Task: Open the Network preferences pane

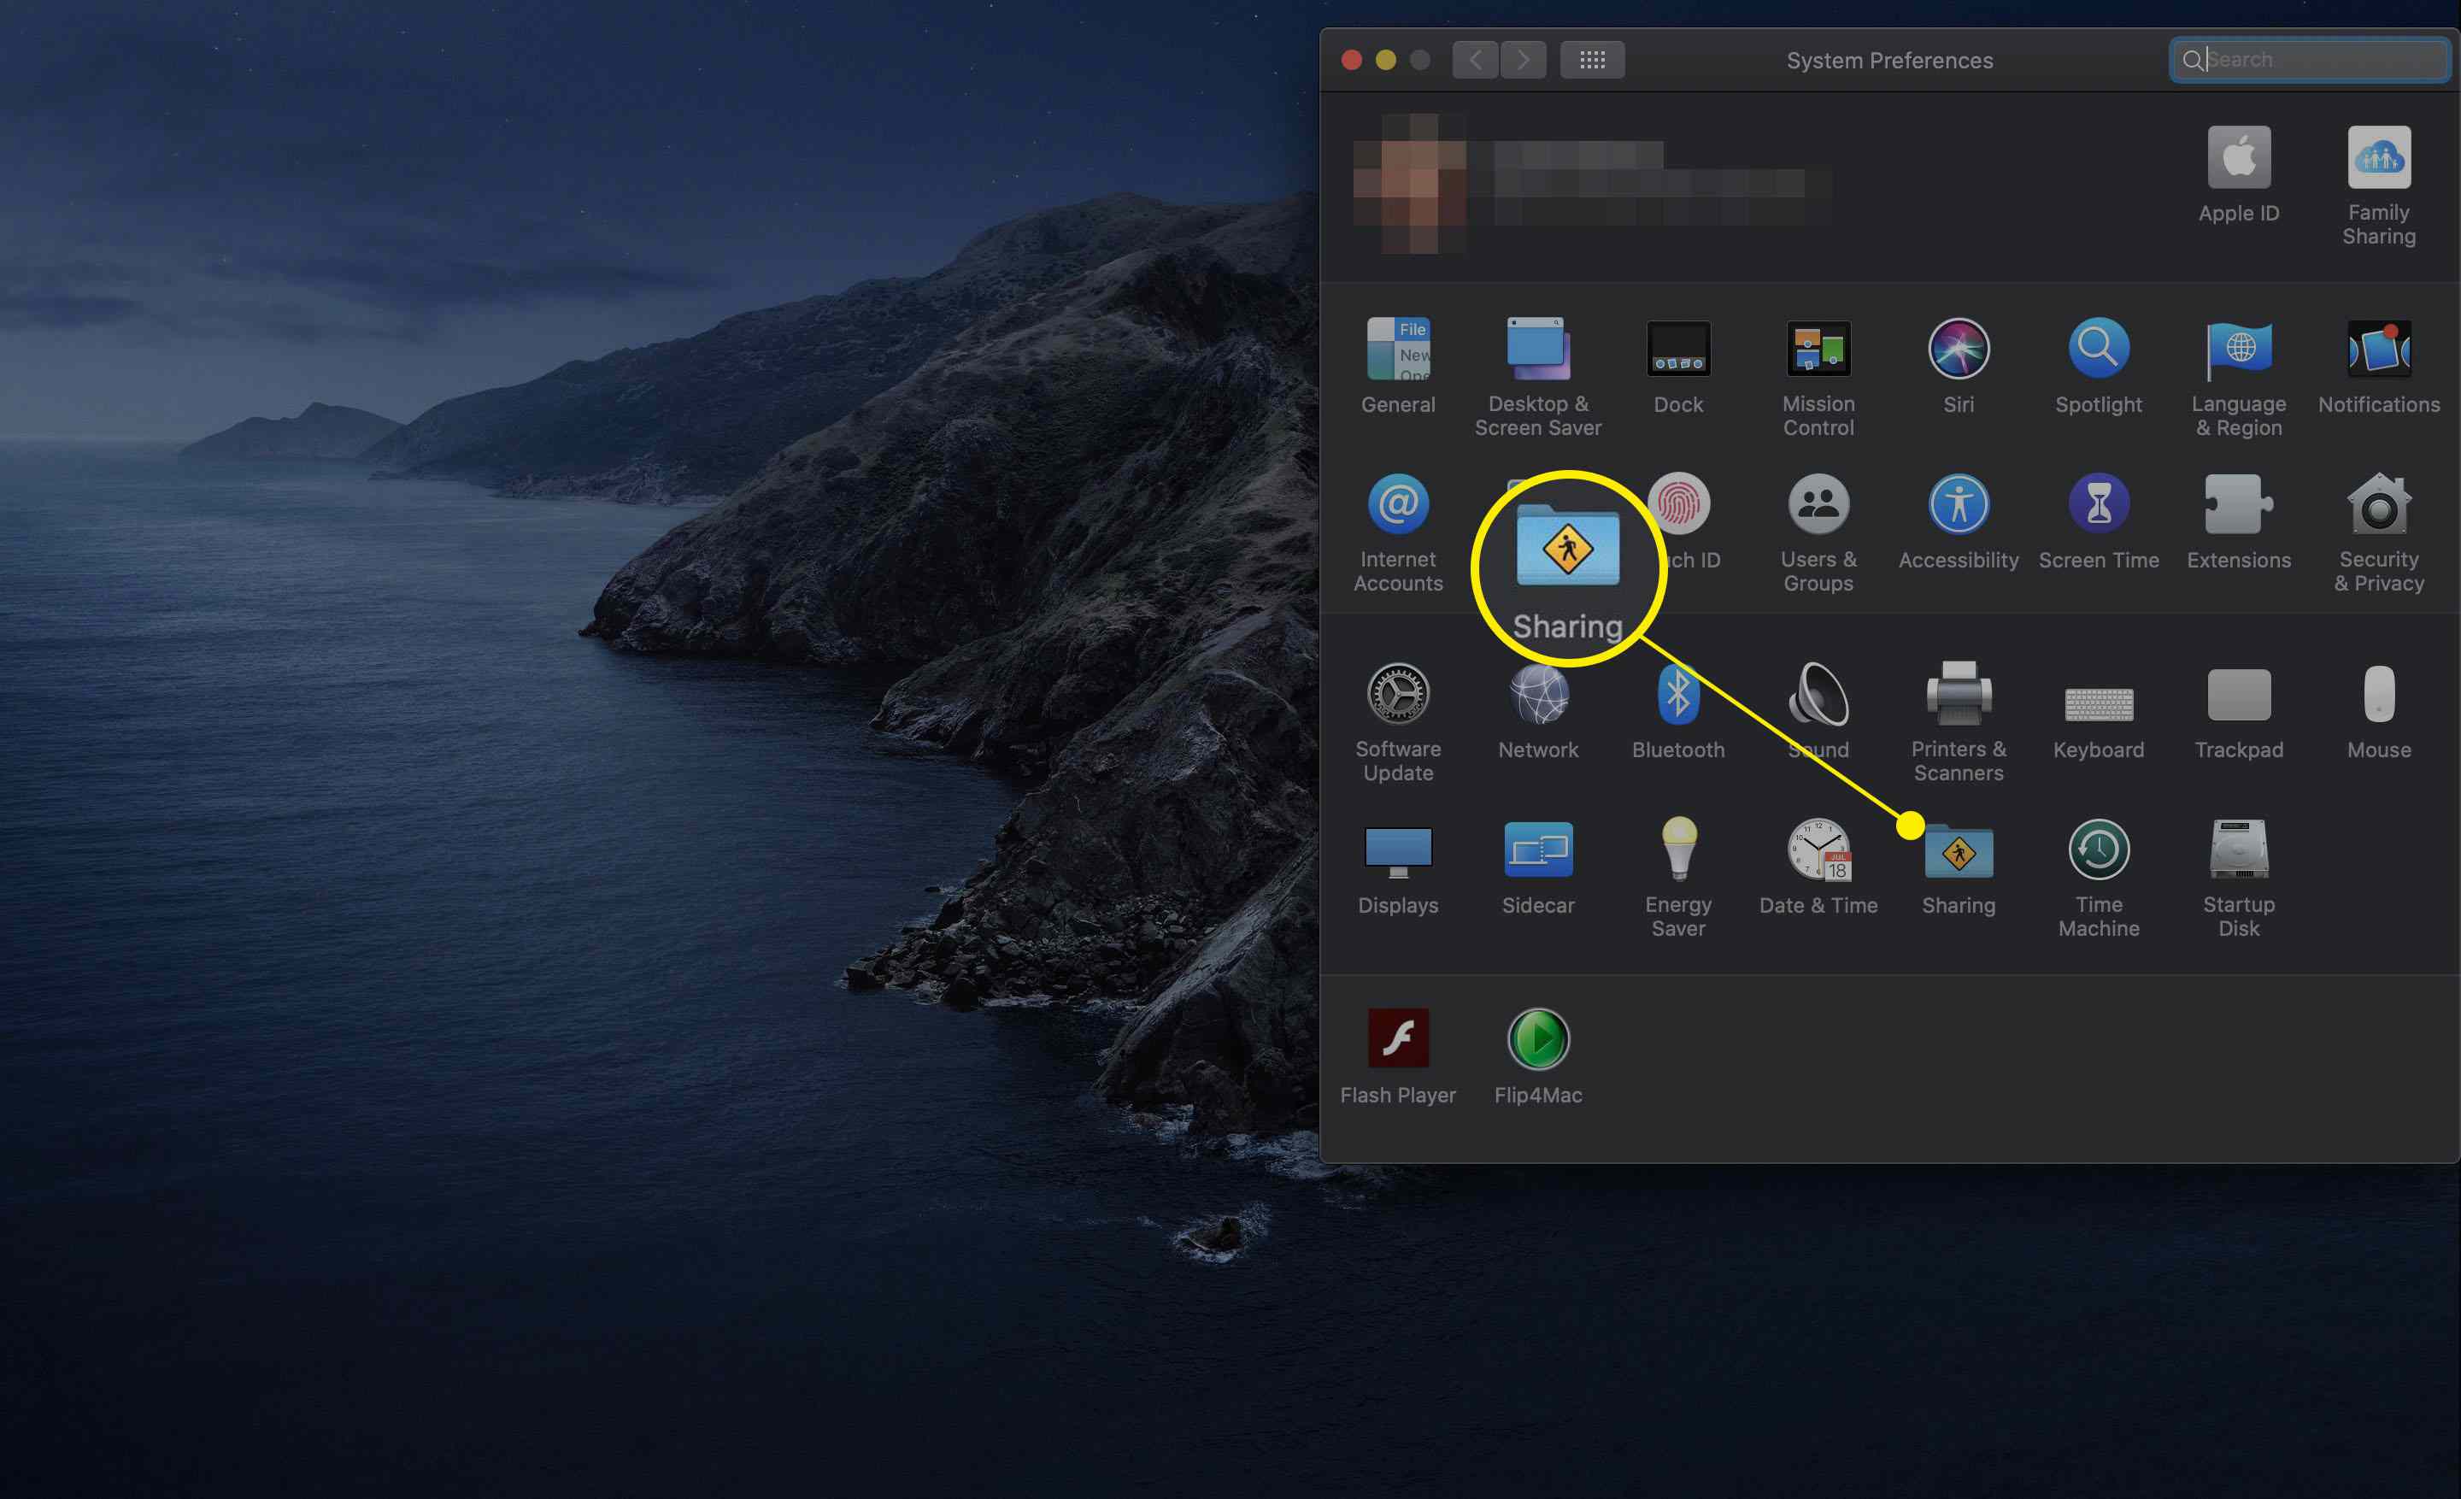Action: [x=1538, y=694]
